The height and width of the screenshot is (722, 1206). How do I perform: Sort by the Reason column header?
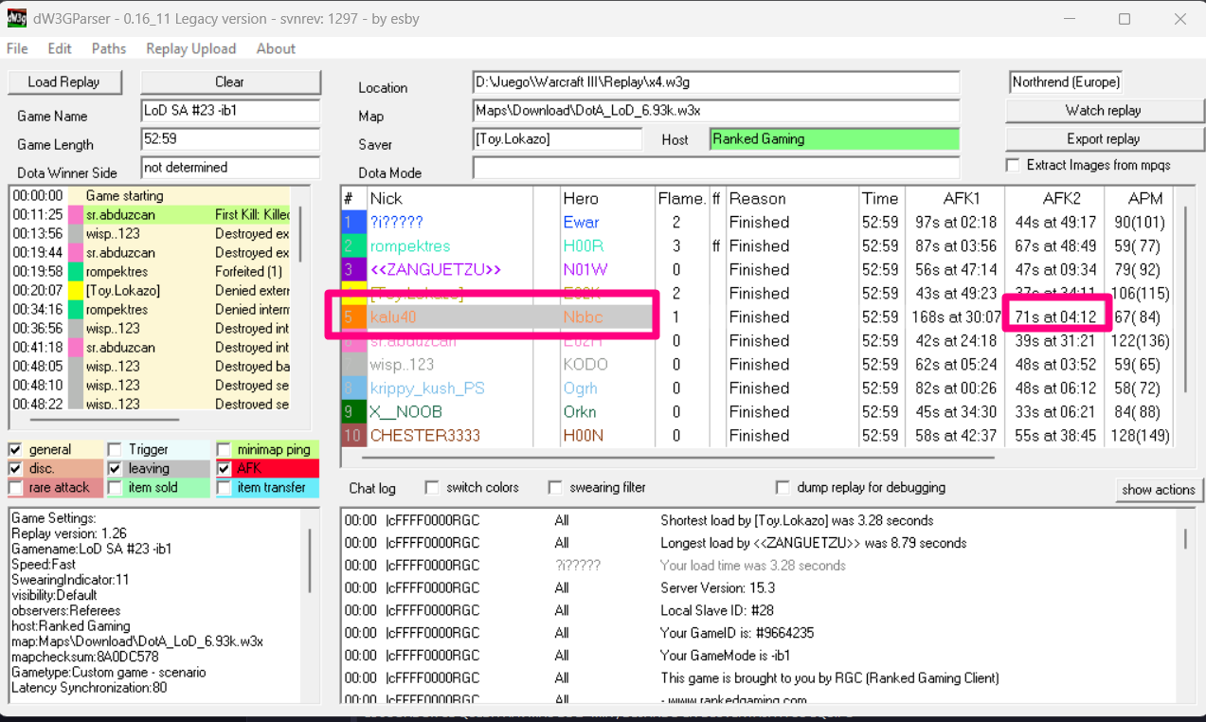pos(791,198)
